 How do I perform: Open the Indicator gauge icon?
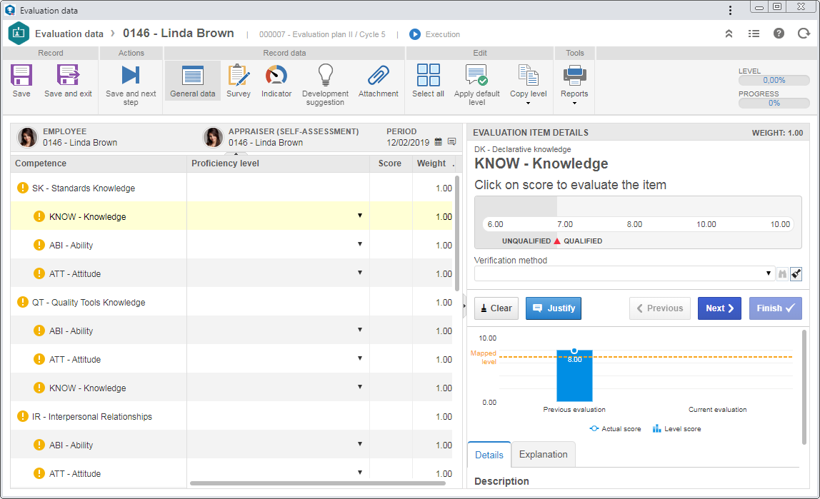point(276,75)
